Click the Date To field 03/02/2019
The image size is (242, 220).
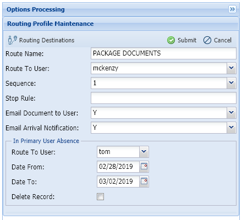pyautogui.click(x=118, y=182)
